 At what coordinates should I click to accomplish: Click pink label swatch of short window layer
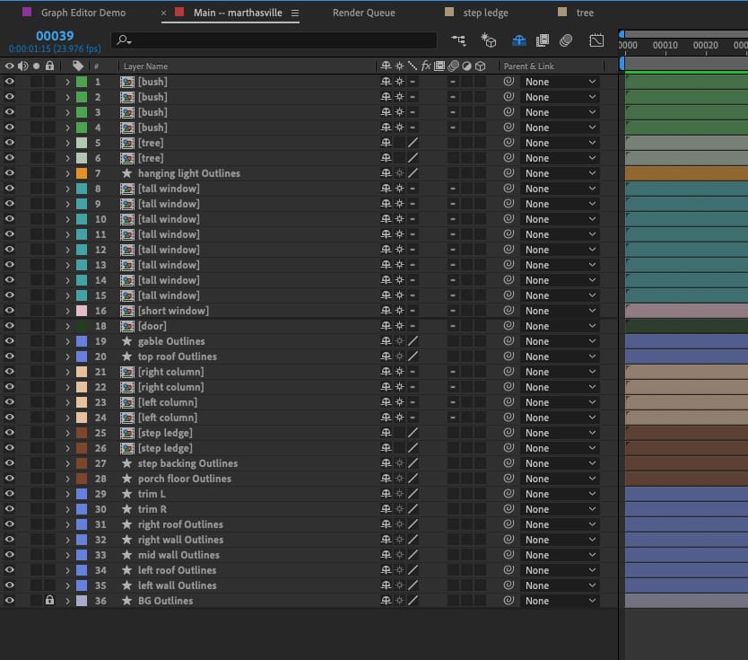82,311
